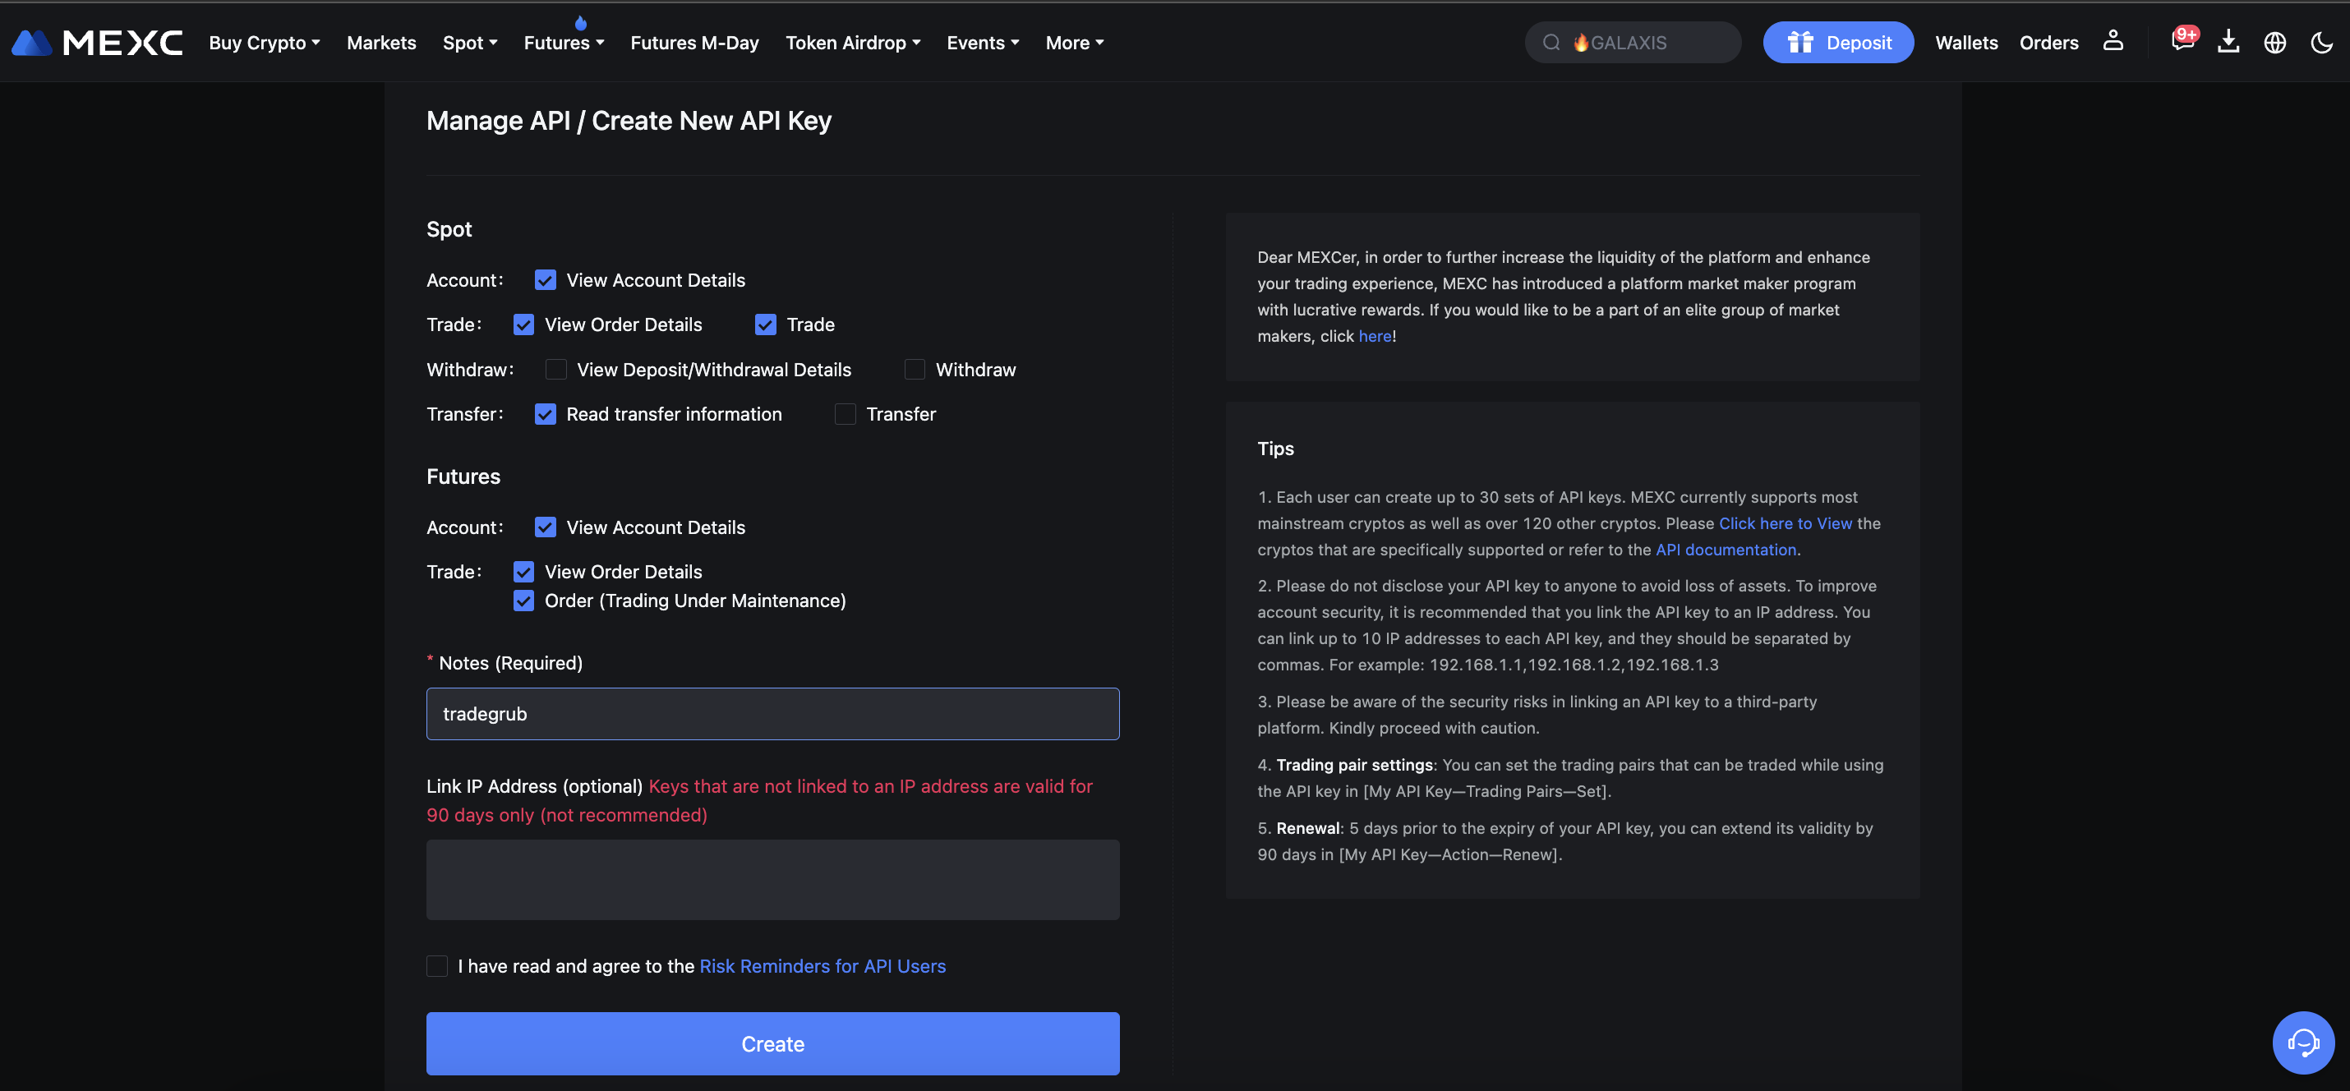
Task: Click the Create button
Action: (772, 1043)
